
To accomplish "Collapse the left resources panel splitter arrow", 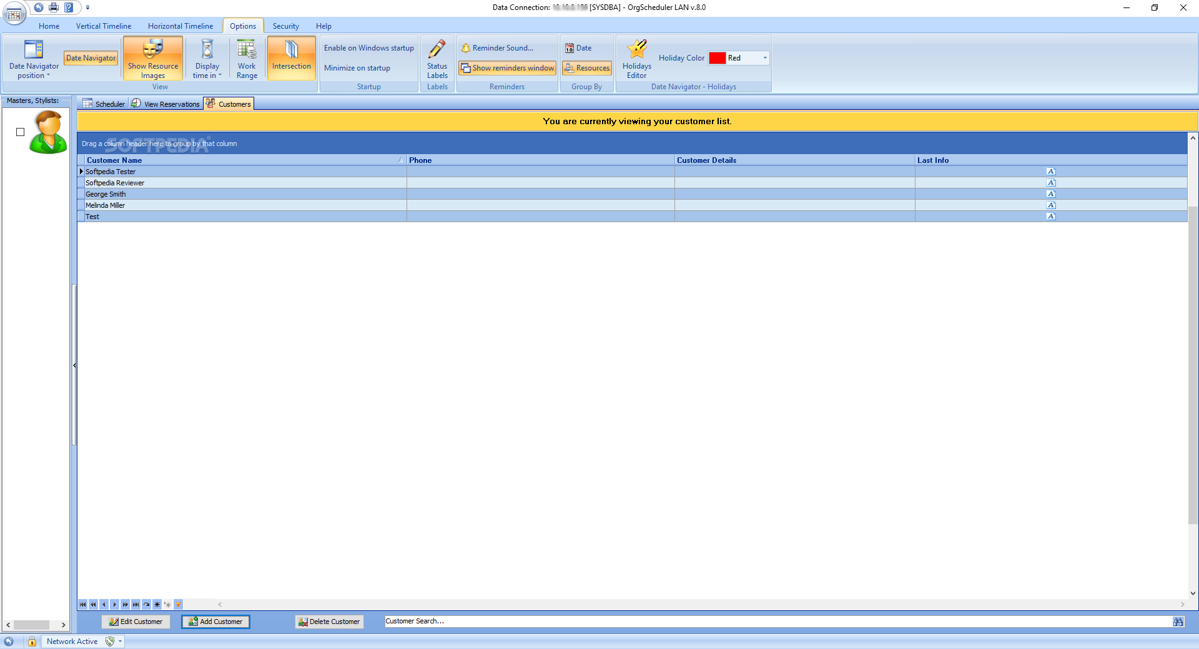I will click(x=74, y=365).
